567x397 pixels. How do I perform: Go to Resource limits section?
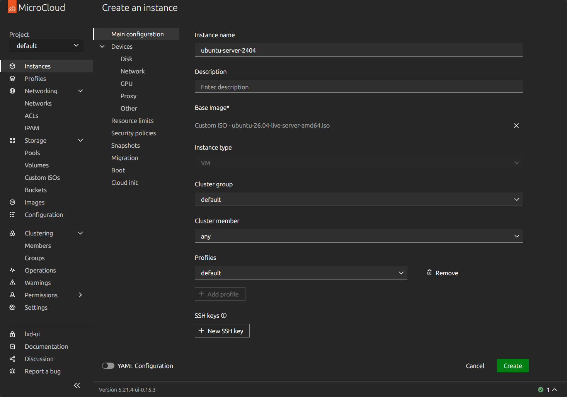point(132,121)
